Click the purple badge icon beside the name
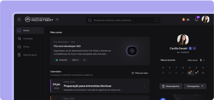This screenshot has height=100, width=214. (x=194, y=48)
